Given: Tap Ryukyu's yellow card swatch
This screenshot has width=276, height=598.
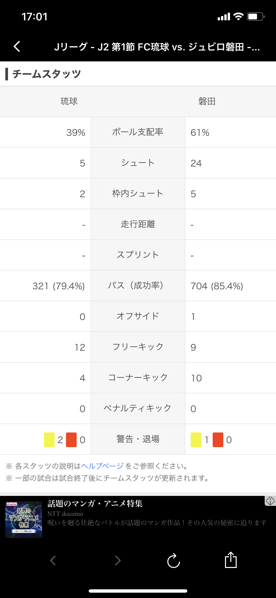Looking at the screenshot, I should point(49,439).
